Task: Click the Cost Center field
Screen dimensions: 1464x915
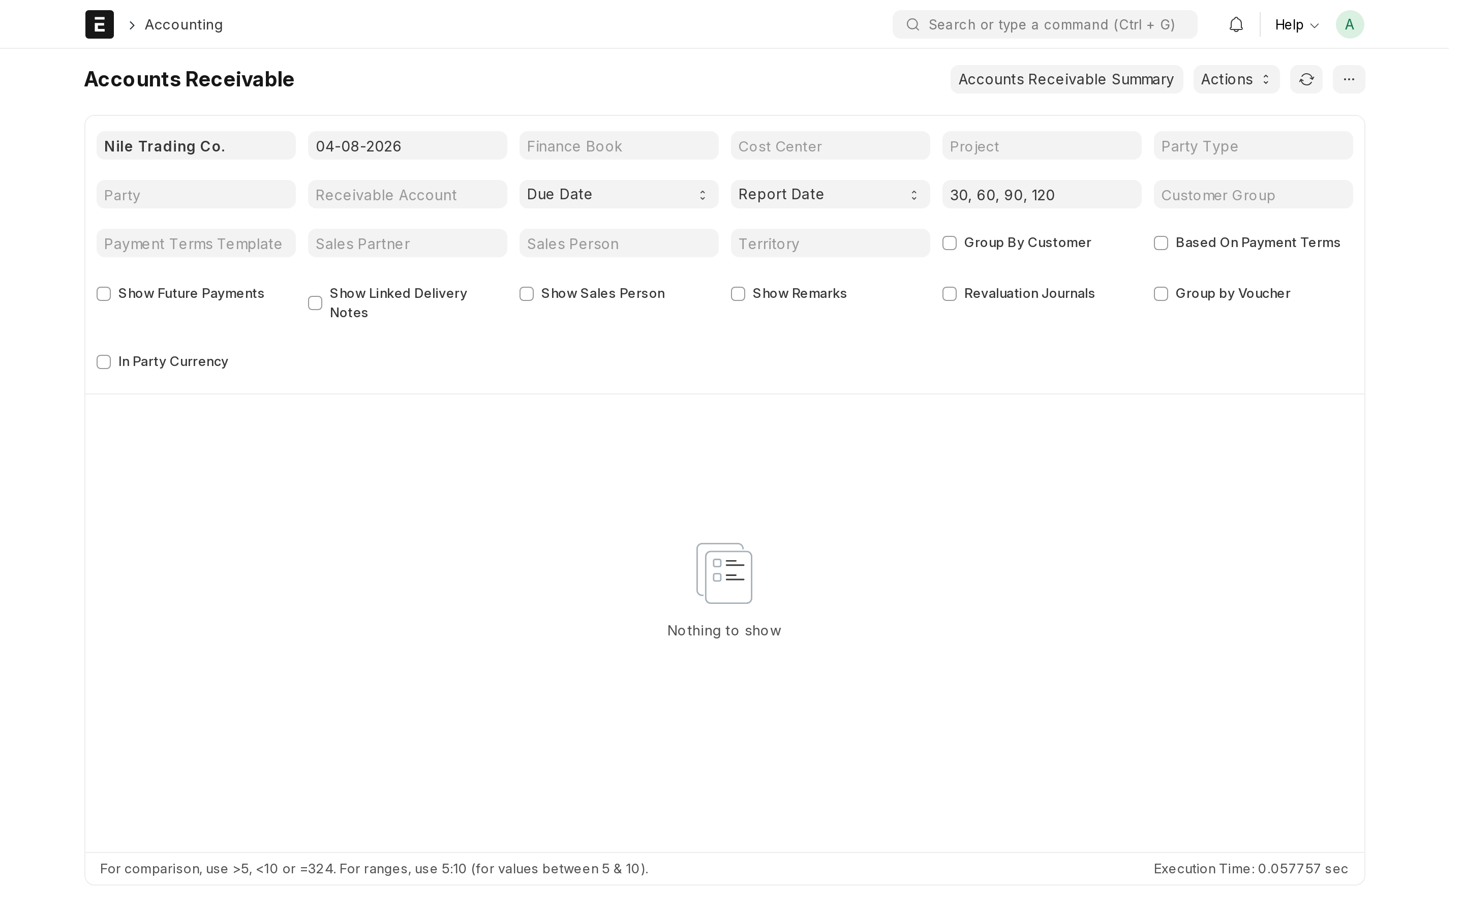Action: [830, 146]
